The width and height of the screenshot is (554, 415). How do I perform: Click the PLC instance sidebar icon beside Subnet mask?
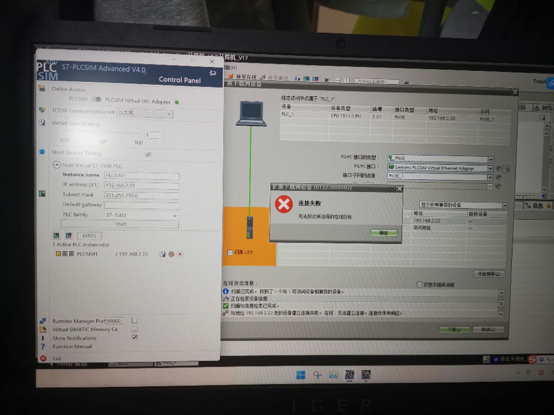coord(42,194)
